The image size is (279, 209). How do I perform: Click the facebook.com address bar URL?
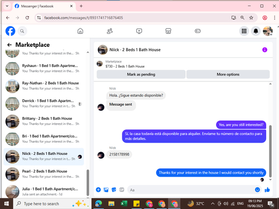(x=84, y=18)
